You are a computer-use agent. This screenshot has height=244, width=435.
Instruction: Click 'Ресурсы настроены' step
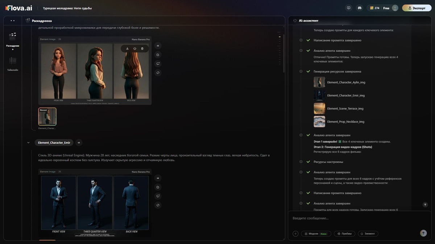[328, 162]
